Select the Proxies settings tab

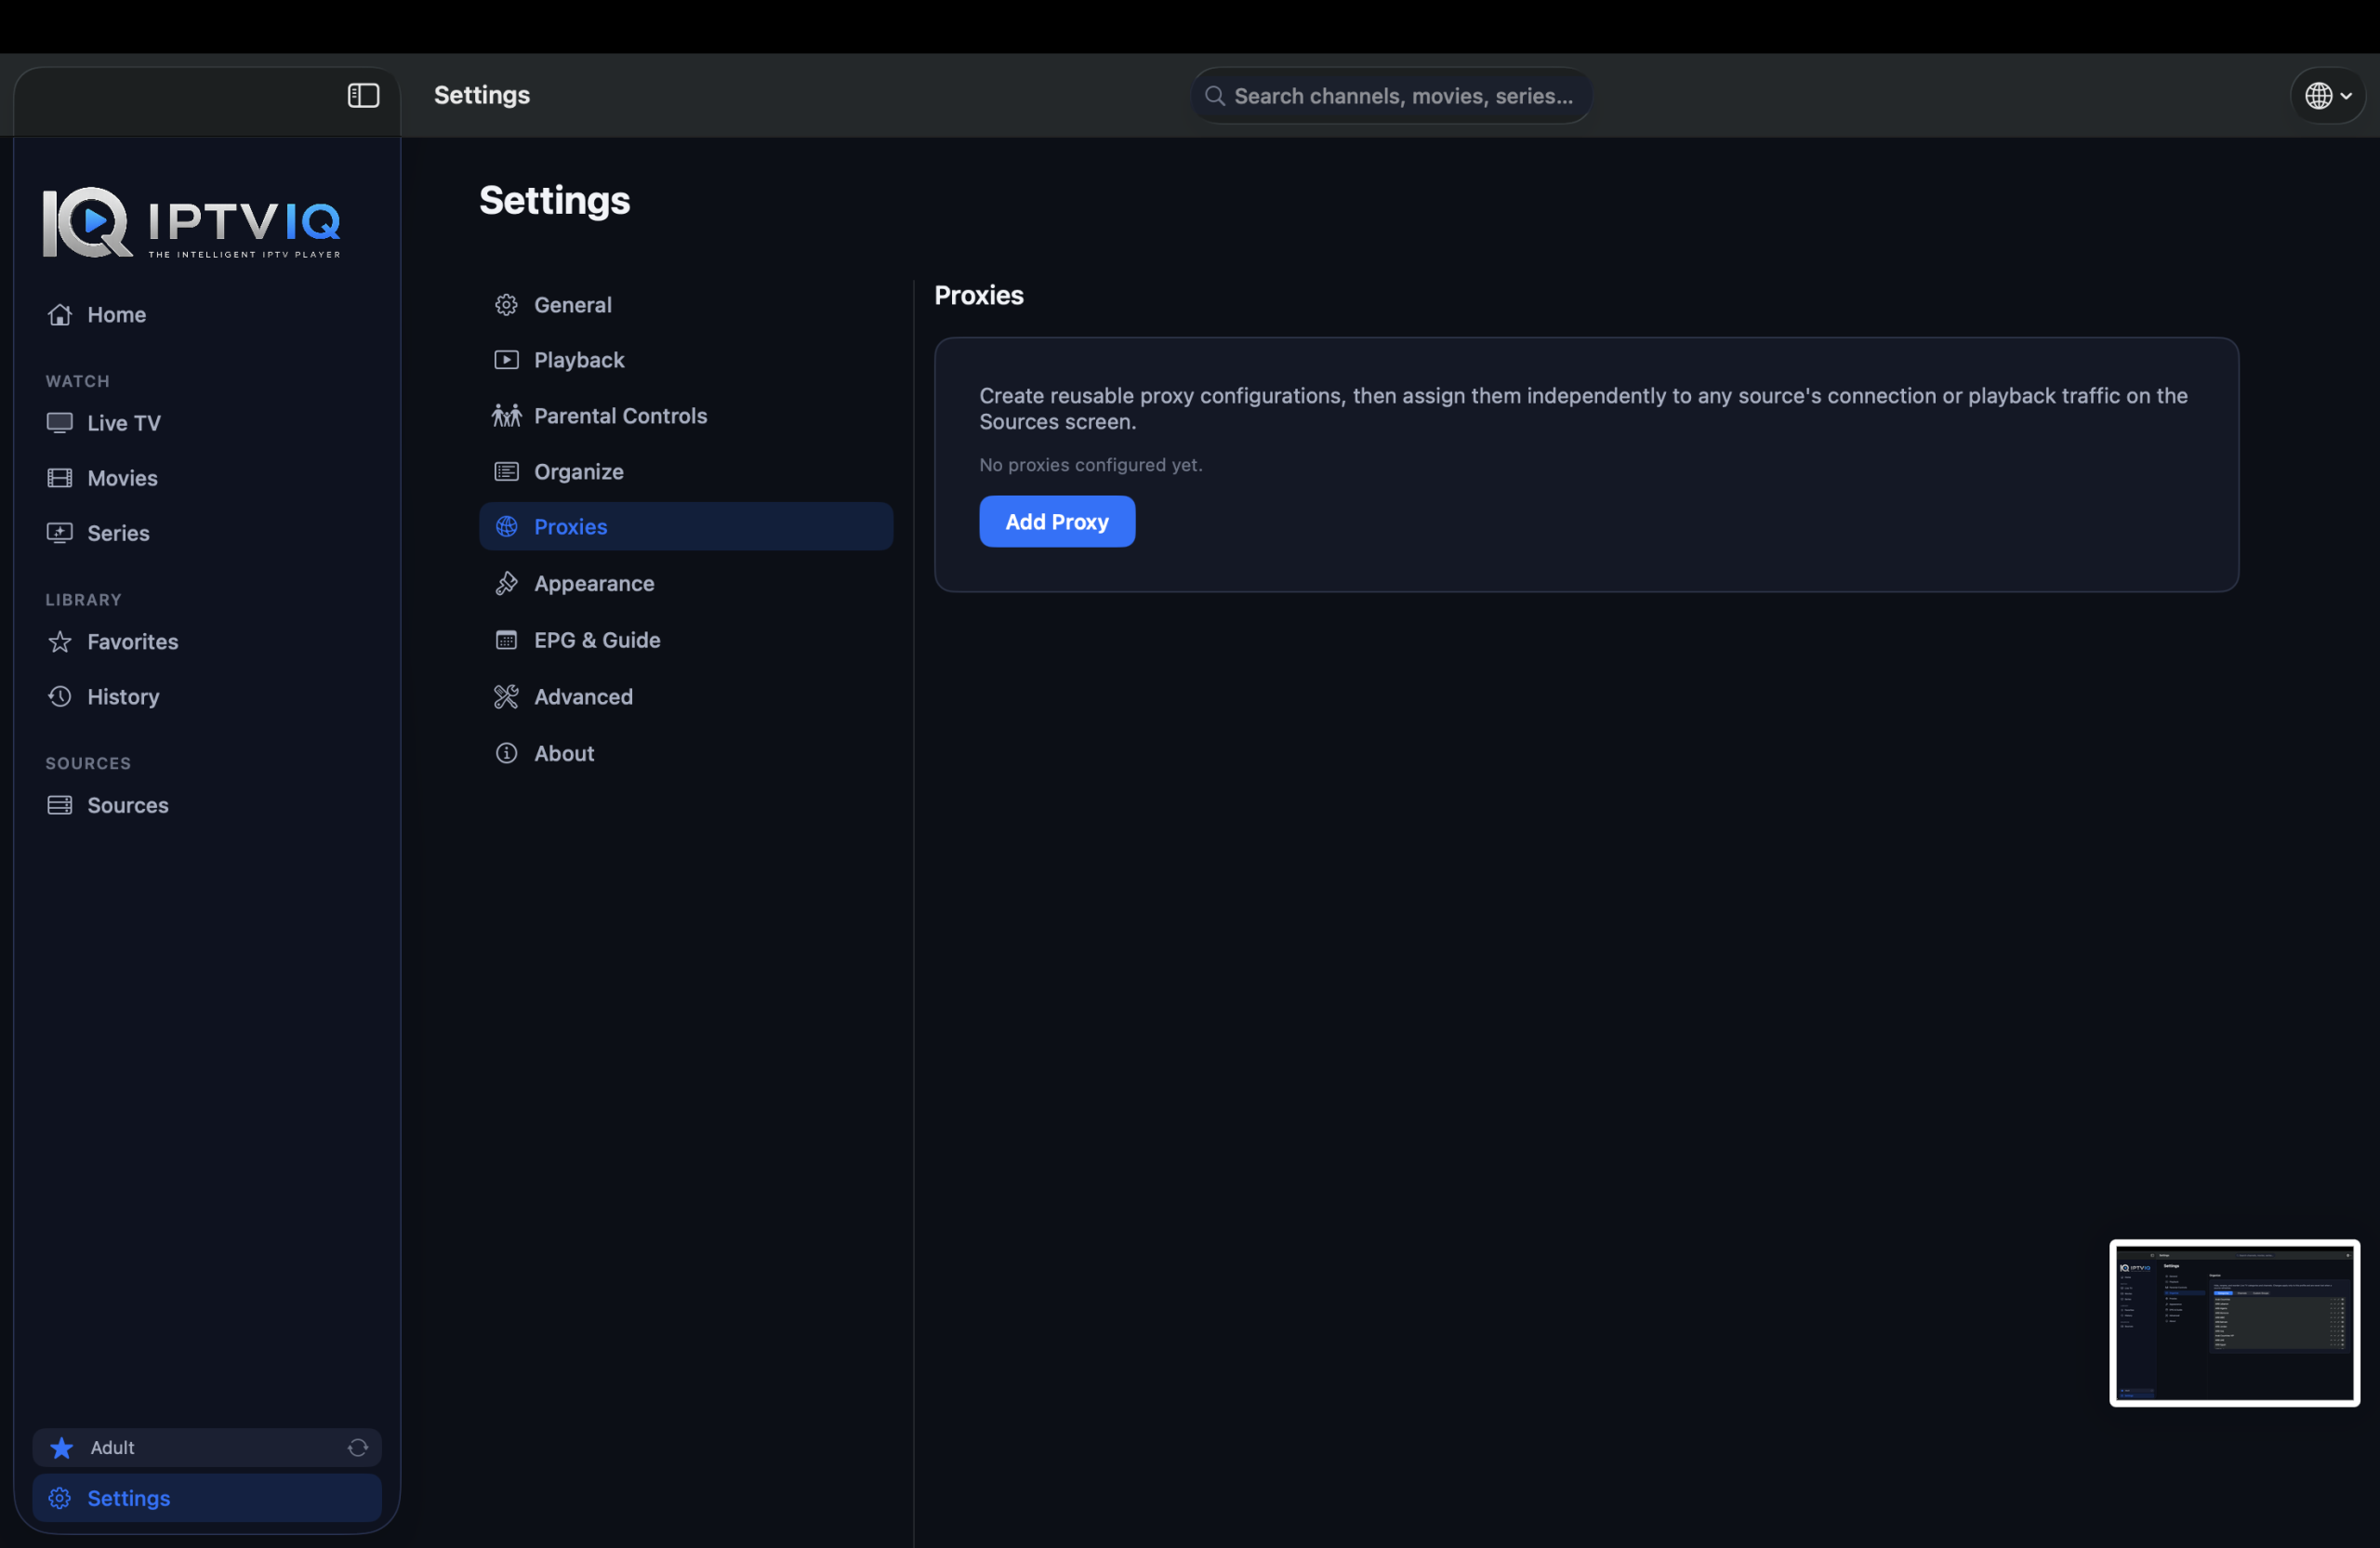686,527
